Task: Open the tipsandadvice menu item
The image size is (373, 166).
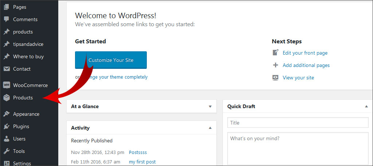Action: pyautogui.click(x=28, y=44)
